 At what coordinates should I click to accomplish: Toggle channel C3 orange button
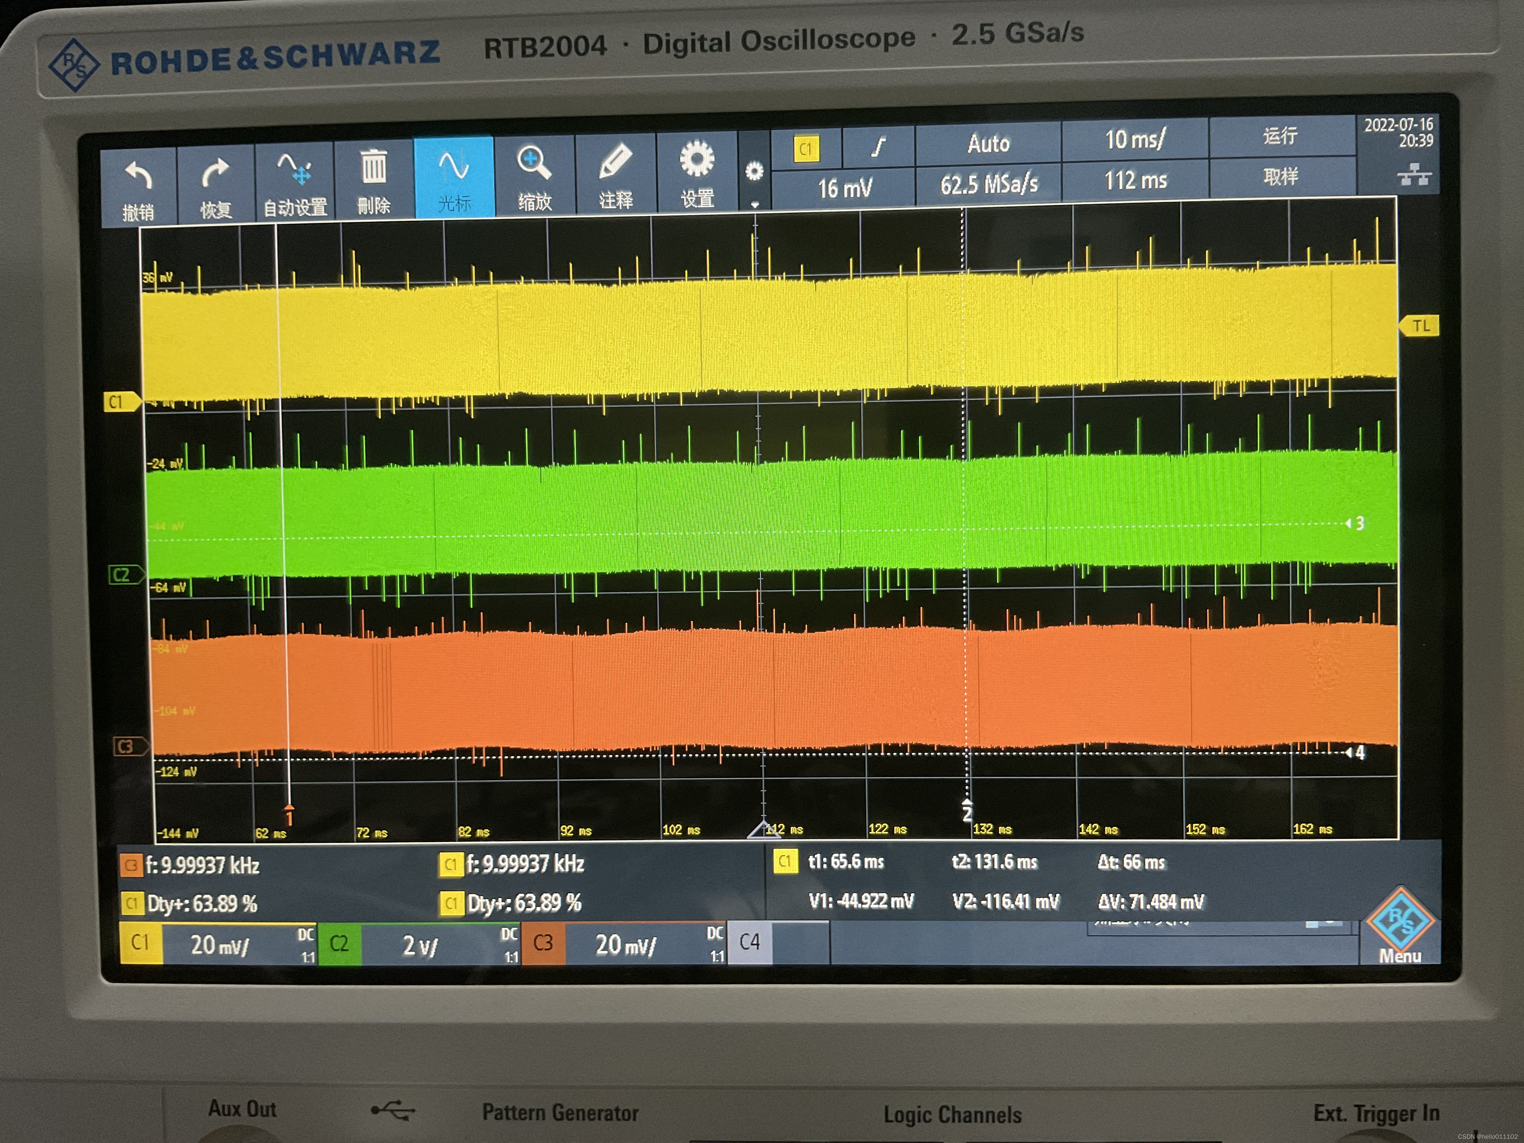(543, 943)
